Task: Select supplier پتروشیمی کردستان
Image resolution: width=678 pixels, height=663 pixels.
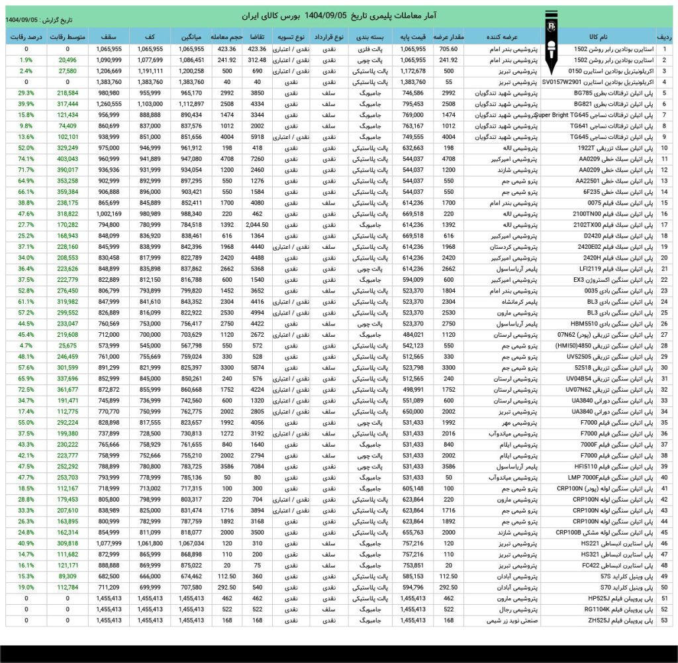Action: click(502, 247)
